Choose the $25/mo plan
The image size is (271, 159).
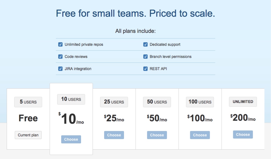point(114,135)
